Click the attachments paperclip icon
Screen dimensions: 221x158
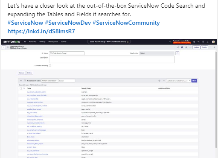(178, 47)
